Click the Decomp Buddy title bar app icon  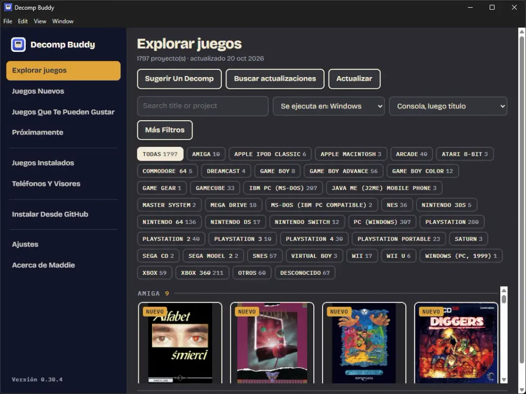(x=8, y=7)
